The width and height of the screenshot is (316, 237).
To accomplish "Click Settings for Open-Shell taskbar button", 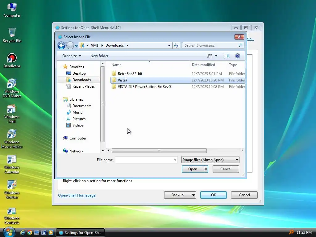I will click(80, 233).
